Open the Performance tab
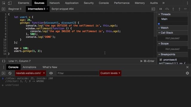Viewport: 191px width, 107px height. (x=122, y=3)
